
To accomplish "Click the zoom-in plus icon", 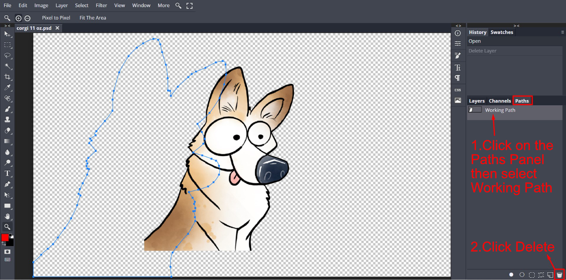I will coord(18,18).
